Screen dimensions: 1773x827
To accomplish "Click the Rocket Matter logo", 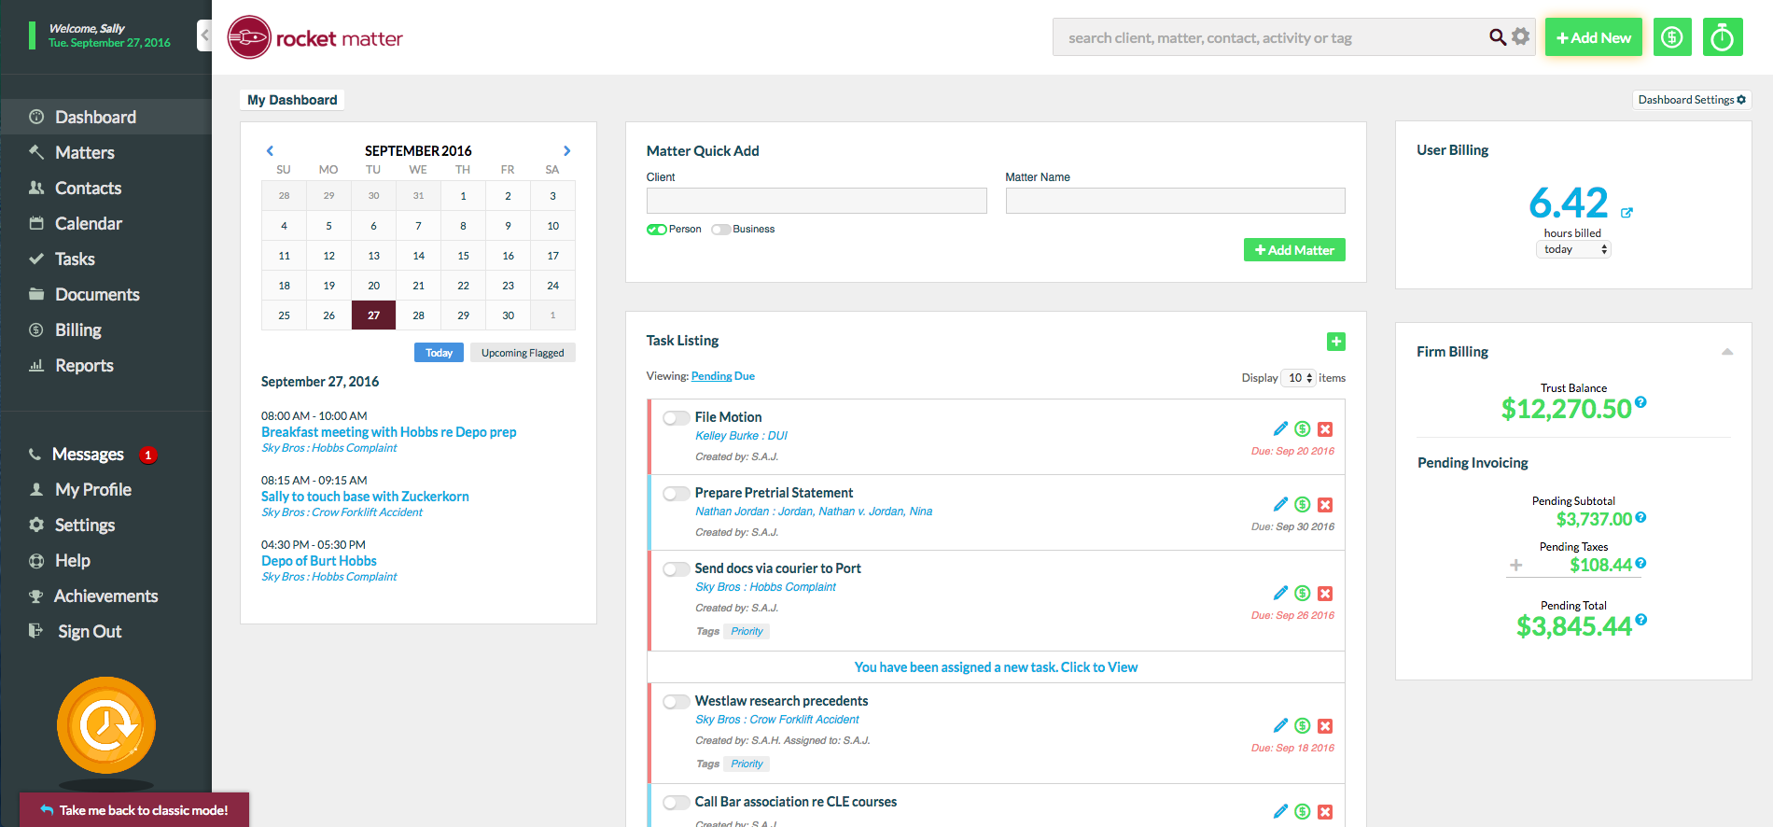I will pyautogui.click(x=315, y=37).
